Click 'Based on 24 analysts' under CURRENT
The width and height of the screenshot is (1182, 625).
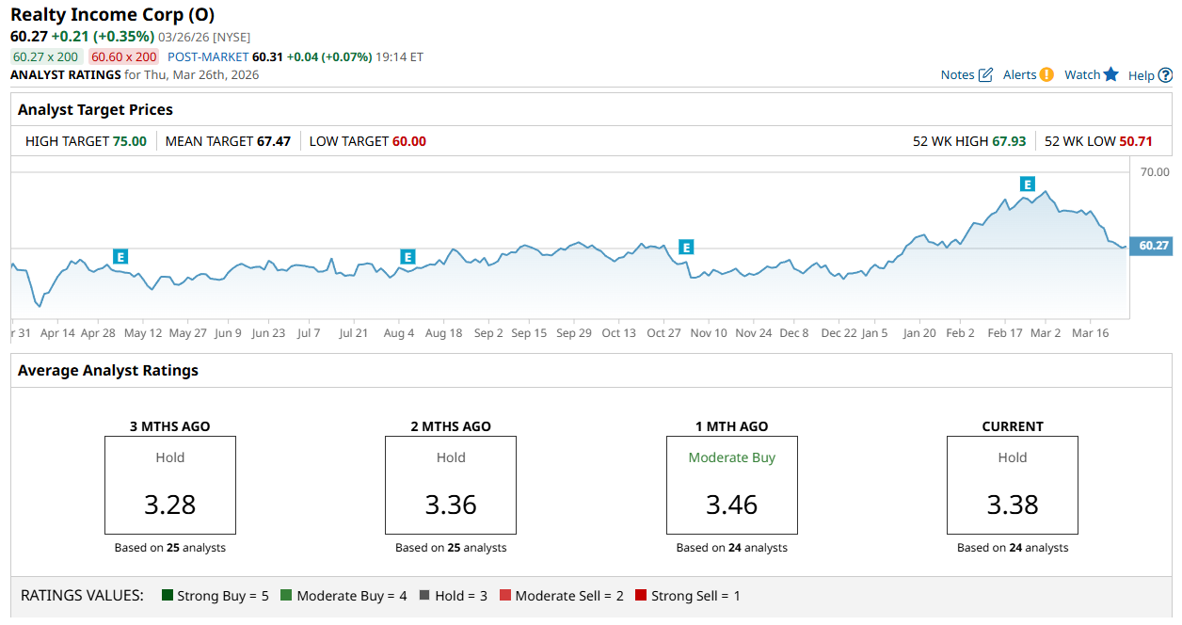1013,548
